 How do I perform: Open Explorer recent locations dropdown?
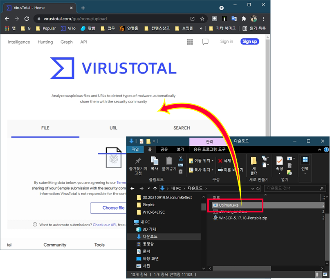(x=148, y=188)
